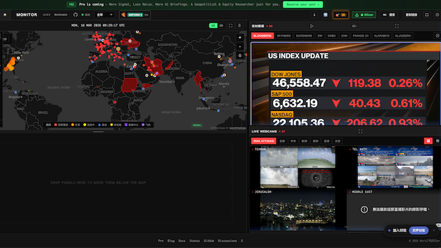Open the TEHRAN webcam feed
The image size is (441, 248).
tap(298, 167)
